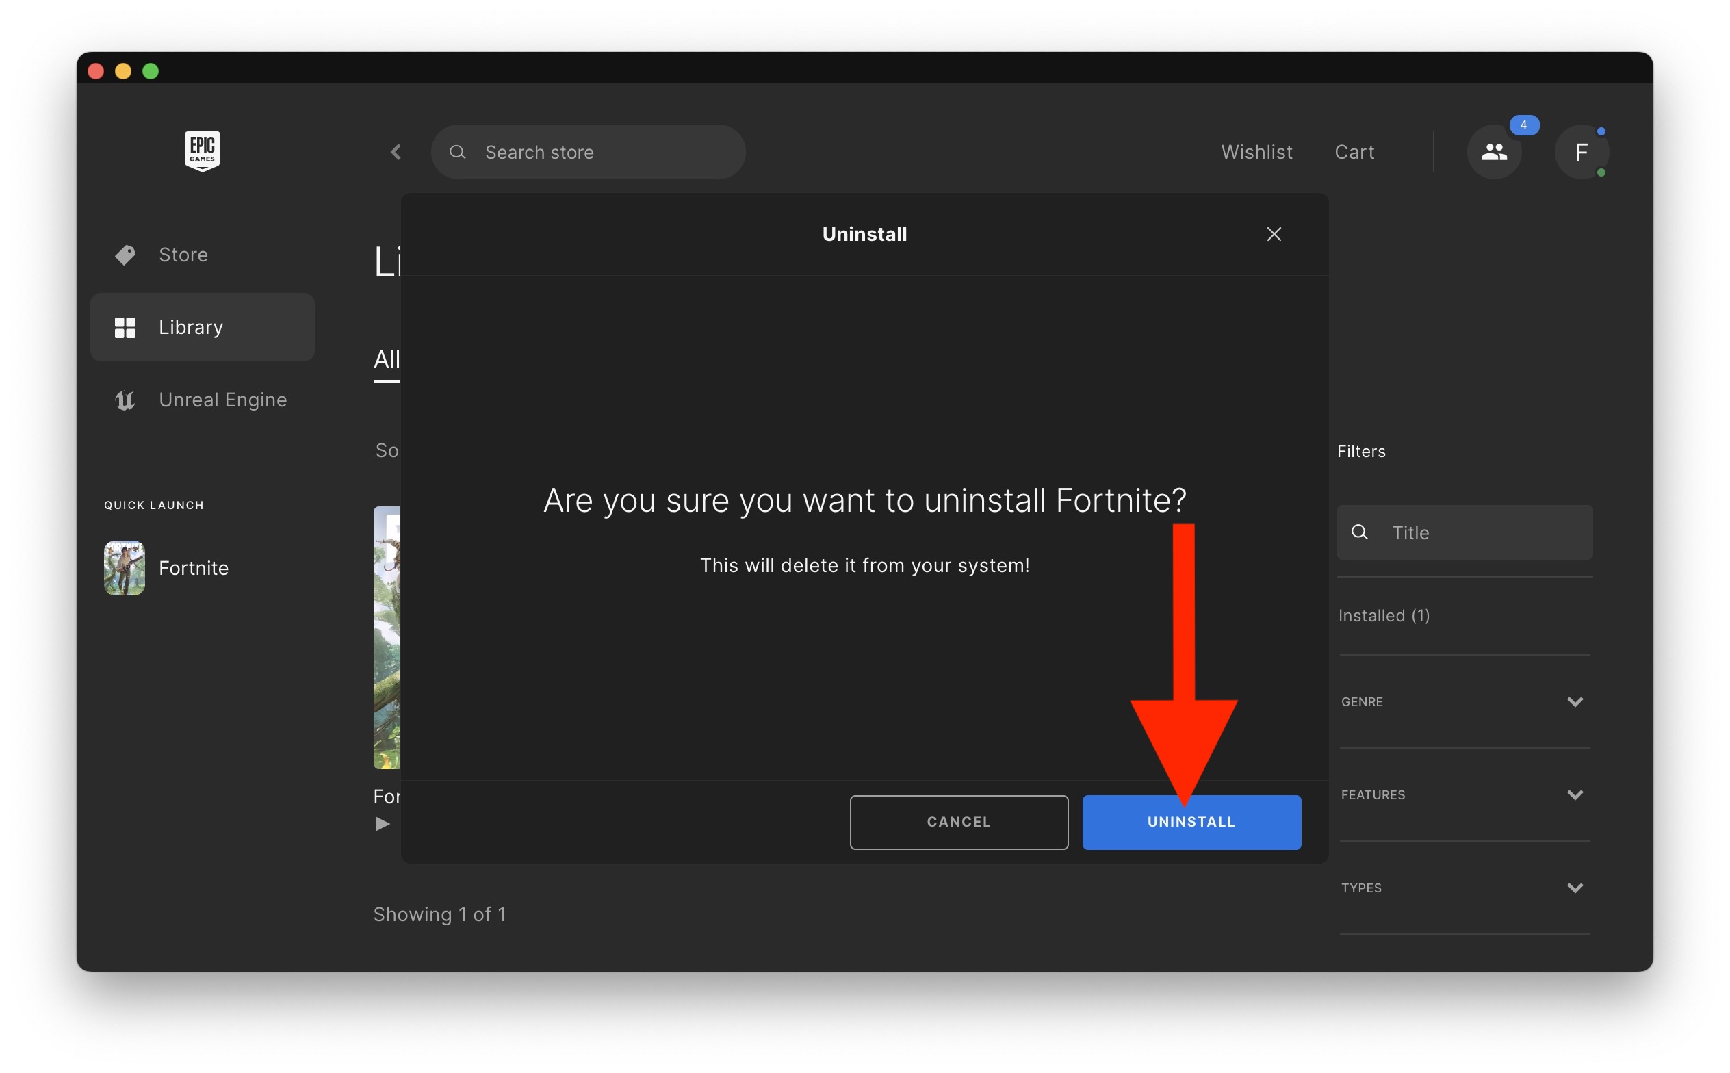Open the friends list icon
This screenshot has height=1073, width=1730.
1494,152
